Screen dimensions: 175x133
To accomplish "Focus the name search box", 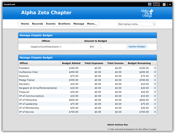I will (136, 24).
